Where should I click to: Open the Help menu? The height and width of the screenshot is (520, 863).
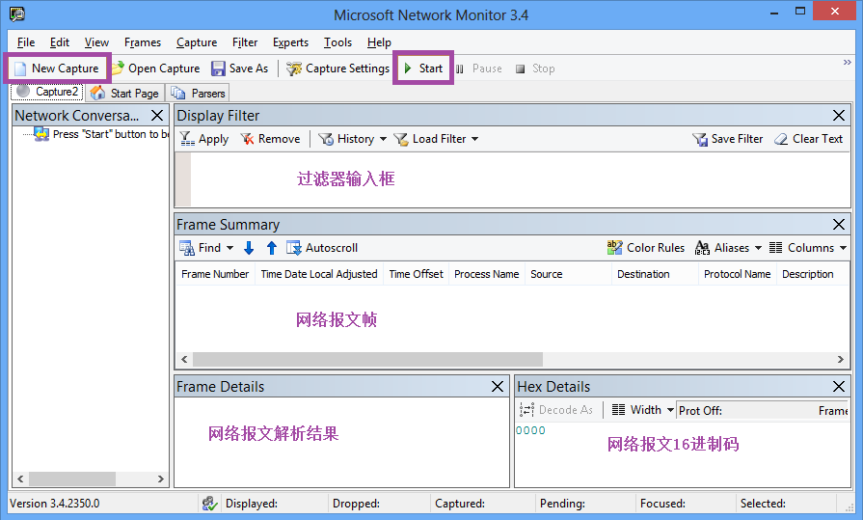click(379, 42)
